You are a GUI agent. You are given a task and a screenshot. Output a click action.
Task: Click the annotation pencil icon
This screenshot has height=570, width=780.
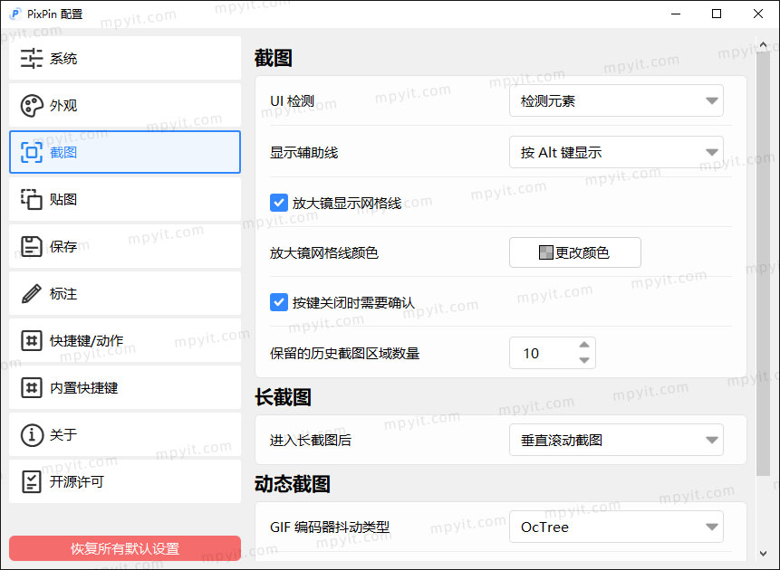pos(32,294)
